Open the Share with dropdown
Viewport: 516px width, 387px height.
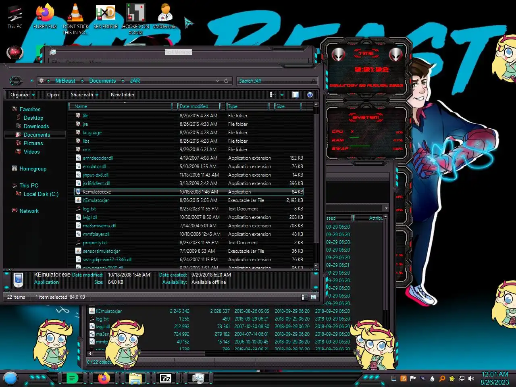pyautogui.click(x=85, y=95)
